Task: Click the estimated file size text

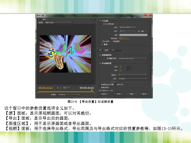Action: 106,91
